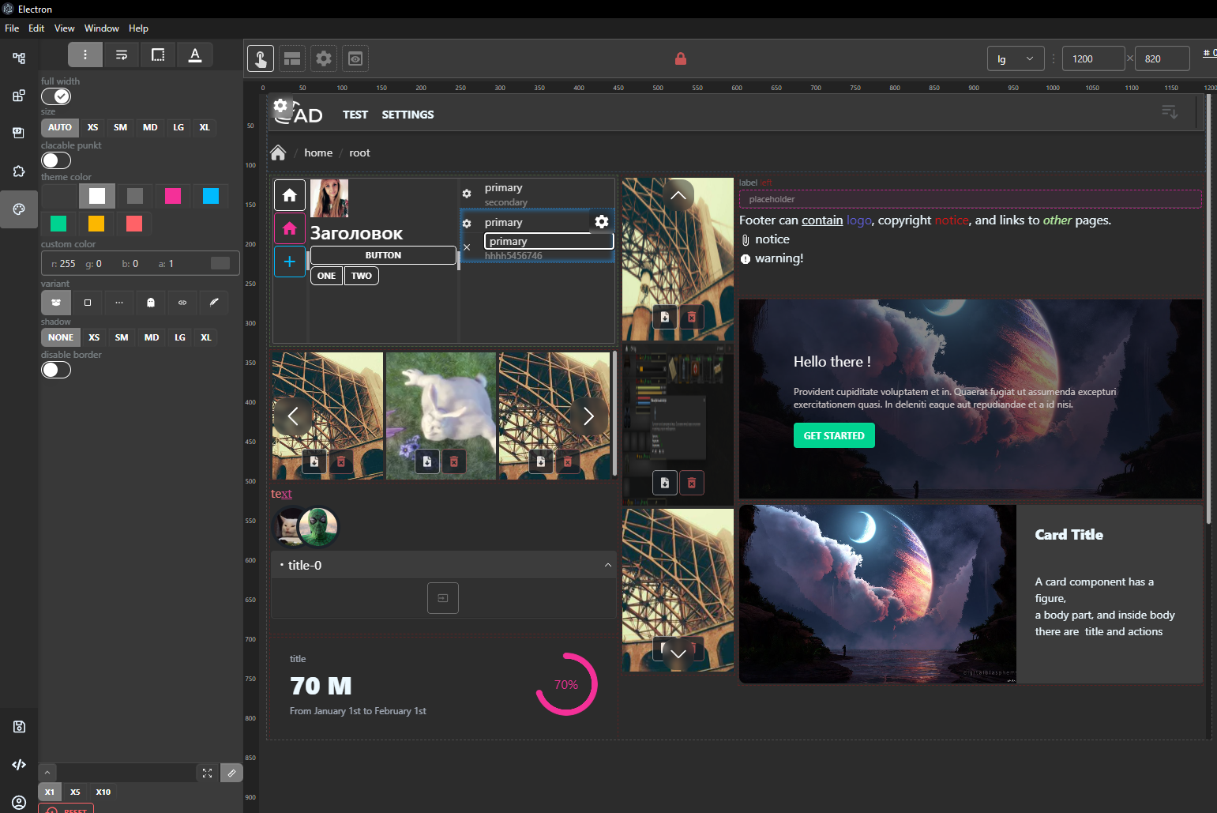Viewport: 1217px width, 813px height.
Task: Select the pink theme color swatch
Action: point(173,195)
